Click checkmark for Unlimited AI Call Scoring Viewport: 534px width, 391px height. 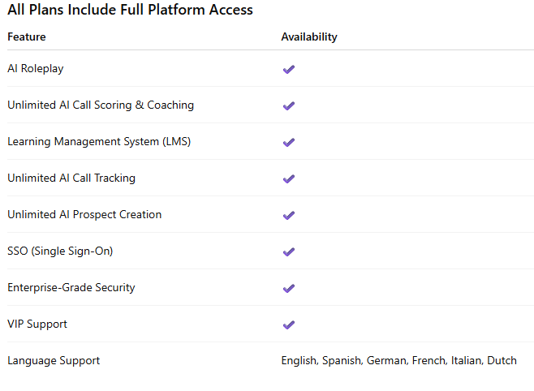pyautogui.click(x=288, y=105)
